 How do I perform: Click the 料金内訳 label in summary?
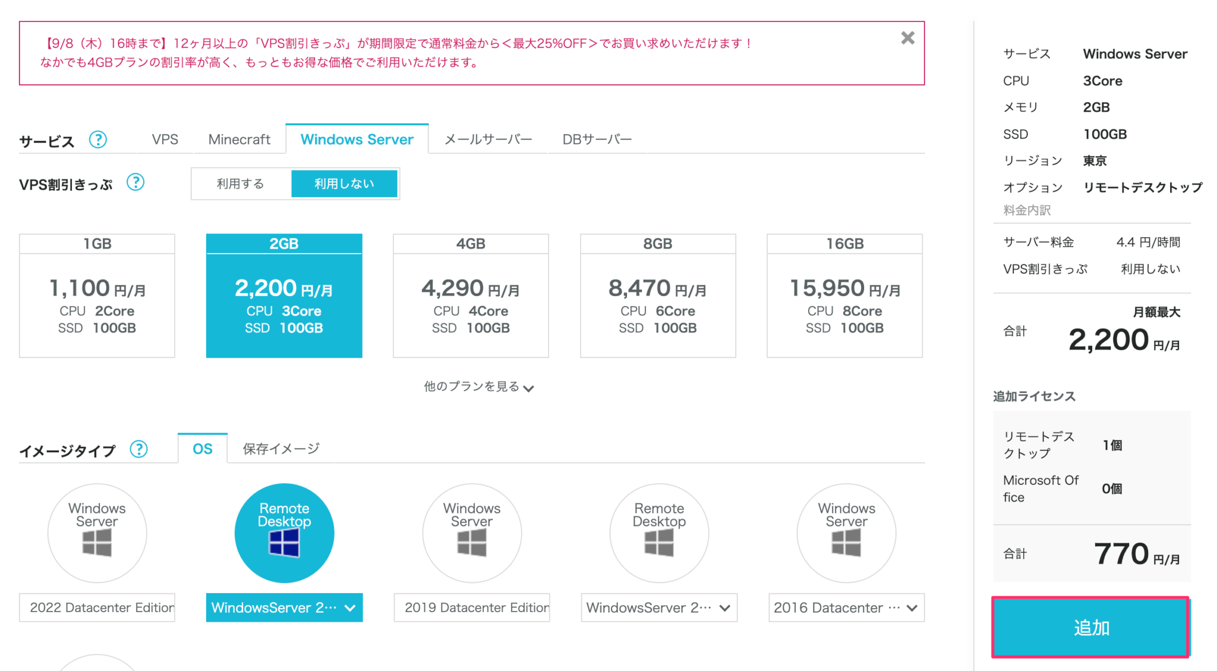1027,210
